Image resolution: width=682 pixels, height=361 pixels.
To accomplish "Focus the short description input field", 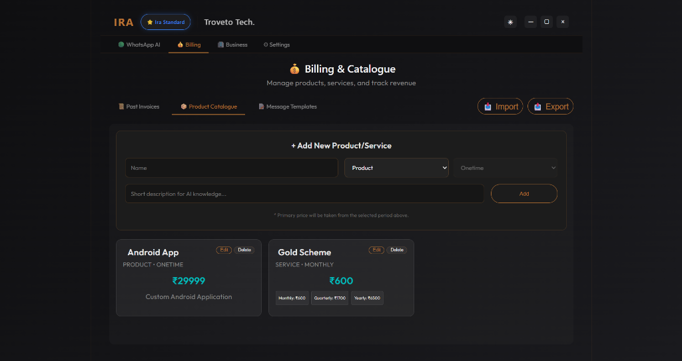I will (304, 194).
